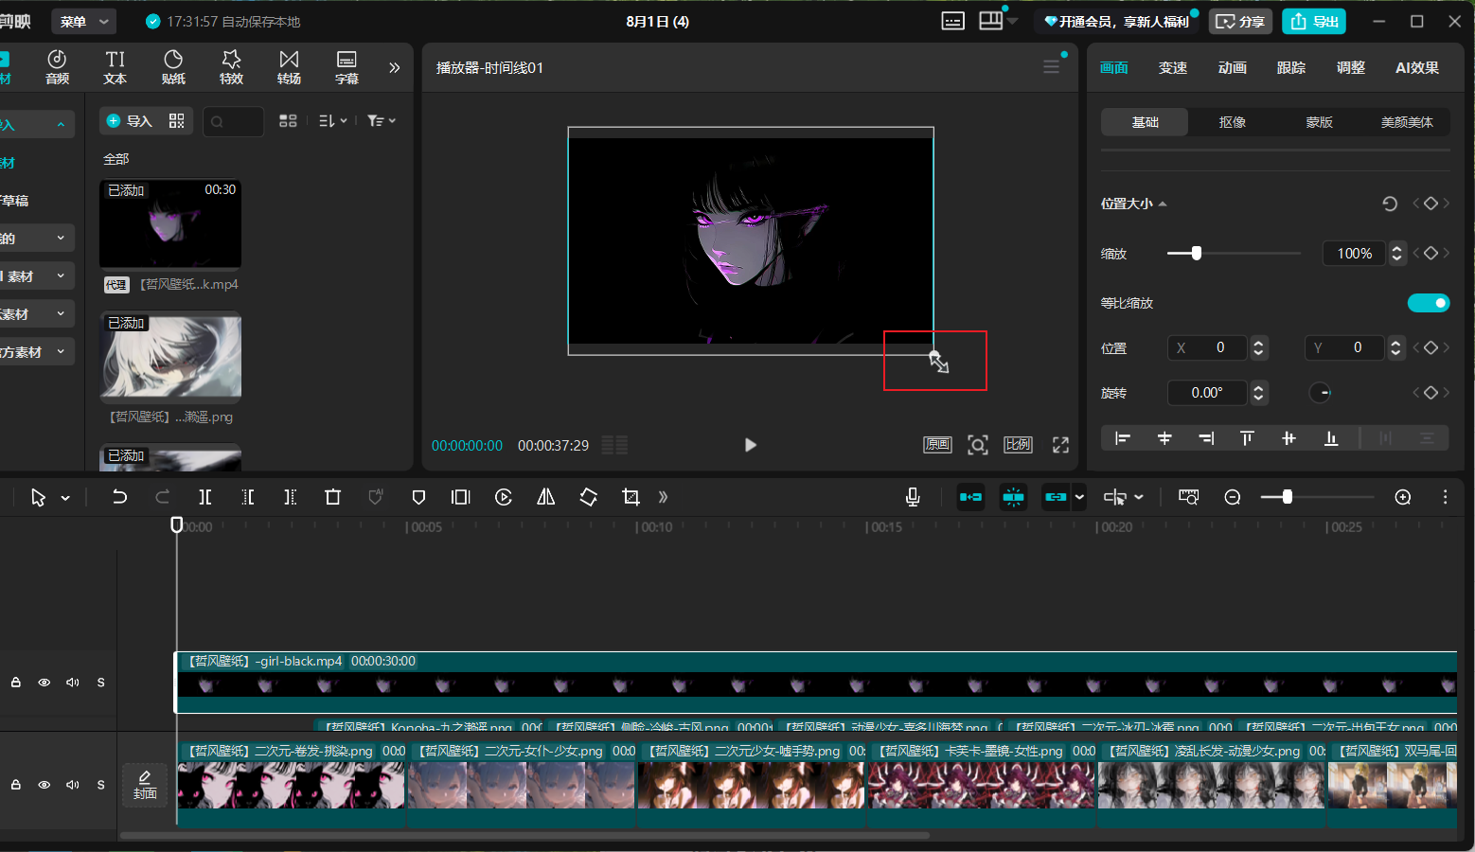Open the linkage options dropdown arrow
1475x852 pixels.
(1079, 497)
